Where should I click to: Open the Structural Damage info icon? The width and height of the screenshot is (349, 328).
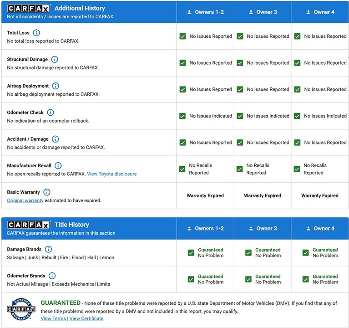(55, 59)
